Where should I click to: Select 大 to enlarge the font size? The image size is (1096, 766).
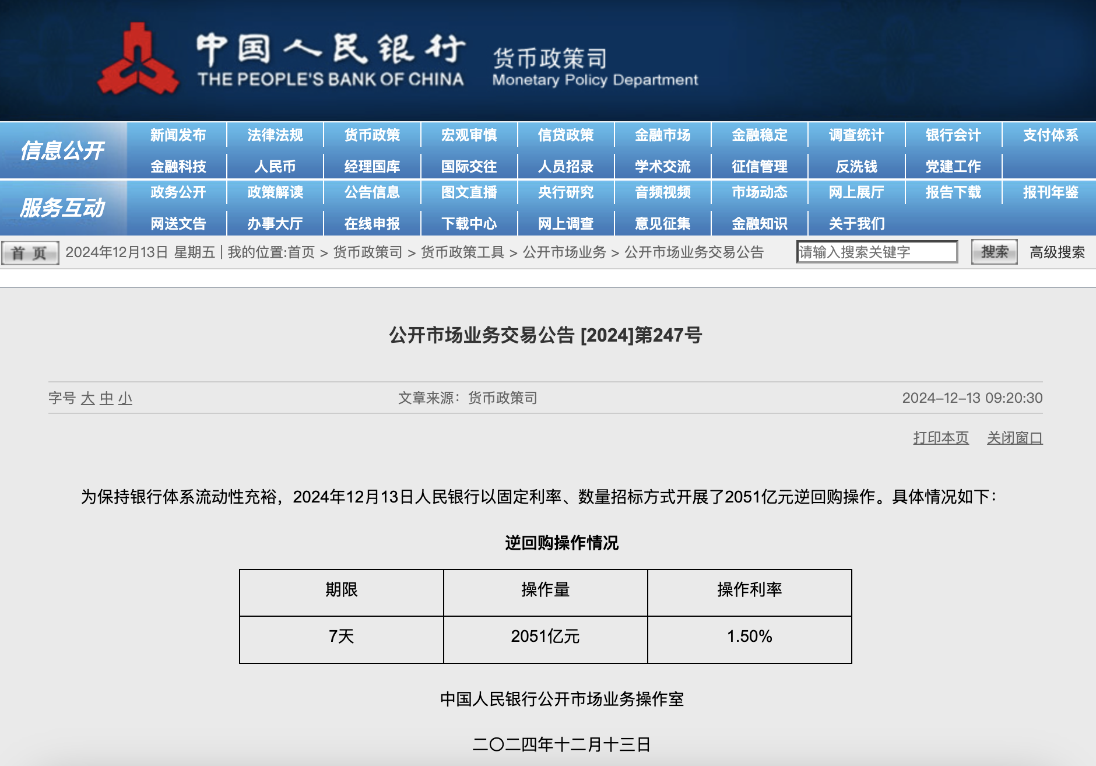click(87, 399)
